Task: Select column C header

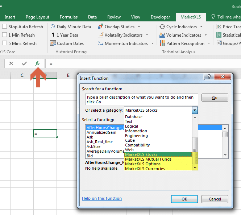Action: 22,75
